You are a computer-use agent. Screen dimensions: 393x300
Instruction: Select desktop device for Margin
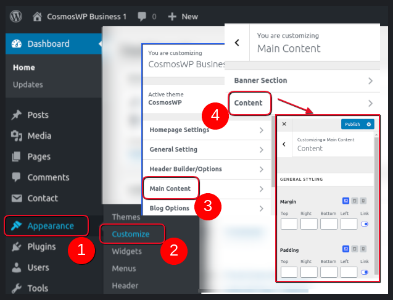pos(346,201)
